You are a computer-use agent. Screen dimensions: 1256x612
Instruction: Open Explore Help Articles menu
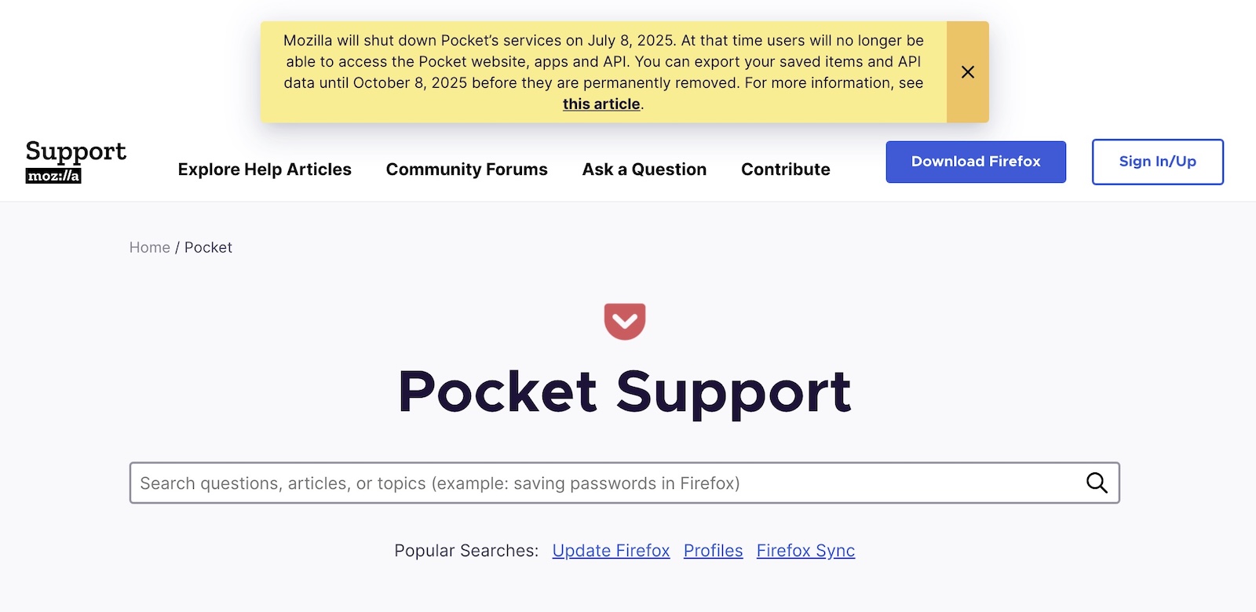click(x=265, y=169)
